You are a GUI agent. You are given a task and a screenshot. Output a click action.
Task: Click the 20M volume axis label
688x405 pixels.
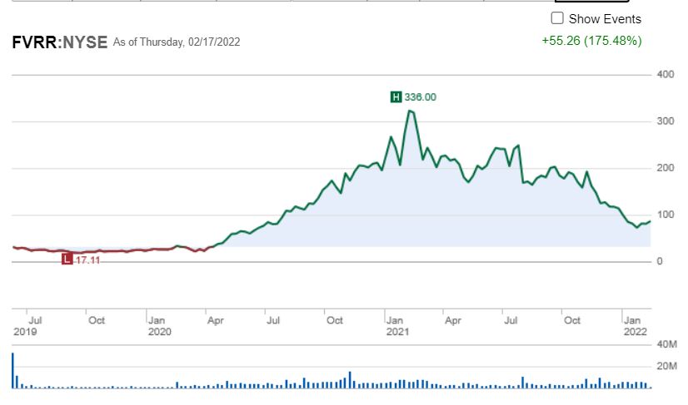pyautogui.click(x=666, y=366)
